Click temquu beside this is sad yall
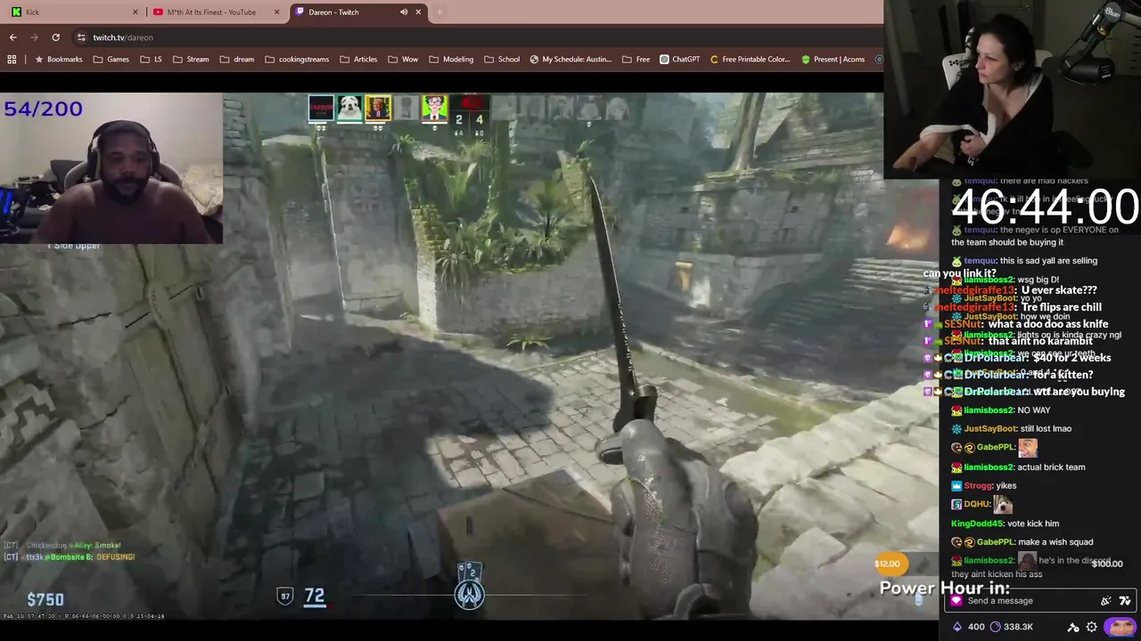 pos(980,261)
